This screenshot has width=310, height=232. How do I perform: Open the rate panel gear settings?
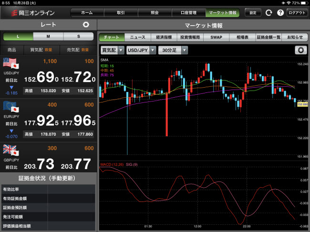tap(86, 25)
